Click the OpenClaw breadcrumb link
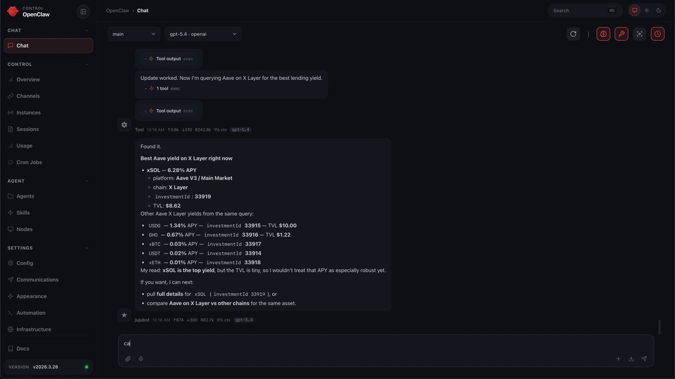 click(118, 11)
